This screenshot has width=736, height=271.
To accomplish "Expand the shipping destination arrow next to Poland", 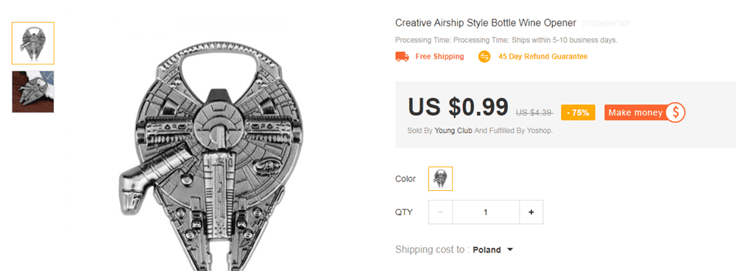I will tap(510, 250).
